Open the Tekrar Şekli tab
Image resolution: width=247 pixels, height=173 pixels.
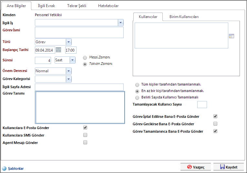pos(77,6)
